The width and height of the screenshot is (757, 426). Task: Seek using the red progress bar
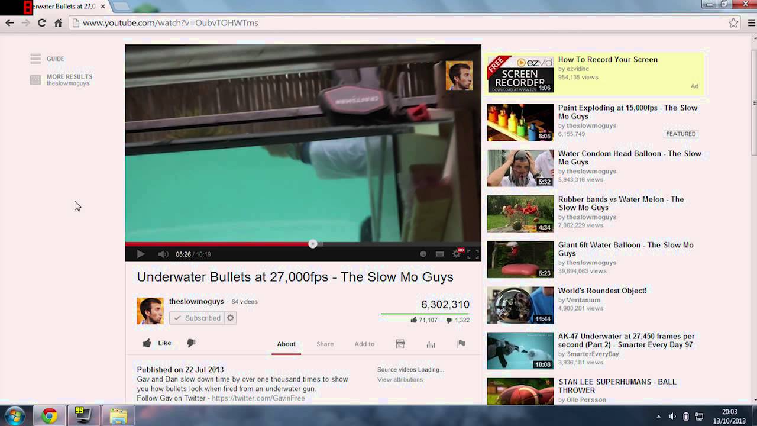[219, 244]
